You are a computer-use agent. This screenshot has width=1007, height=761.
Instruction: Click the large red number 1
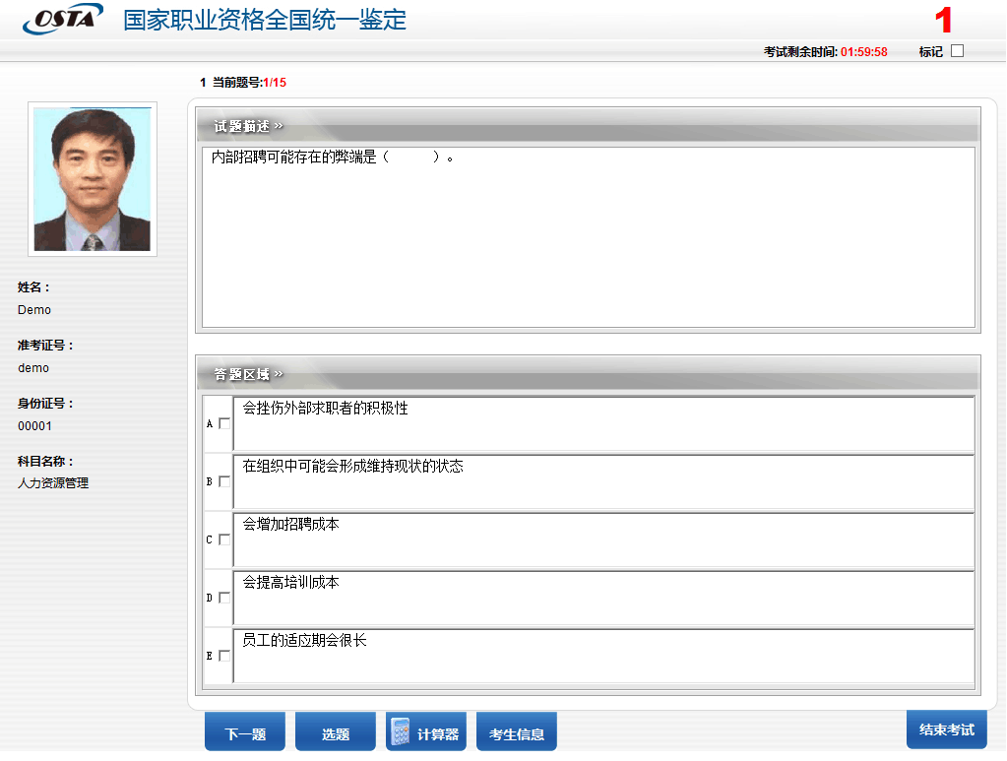tap(943, 21)
